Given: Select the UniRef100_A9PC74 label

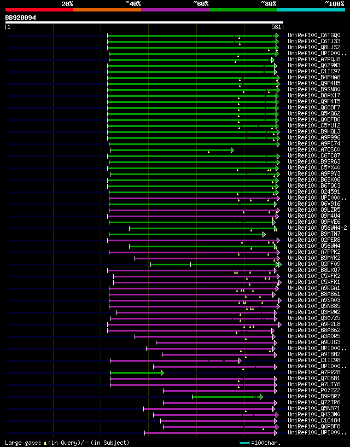Looking at the screenshot, I should pyautogui.click(x=314, y=143).
